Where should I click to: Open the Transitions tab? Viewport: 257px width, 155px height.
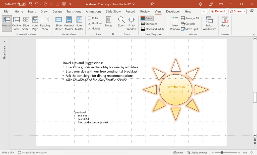pos(74,12)
